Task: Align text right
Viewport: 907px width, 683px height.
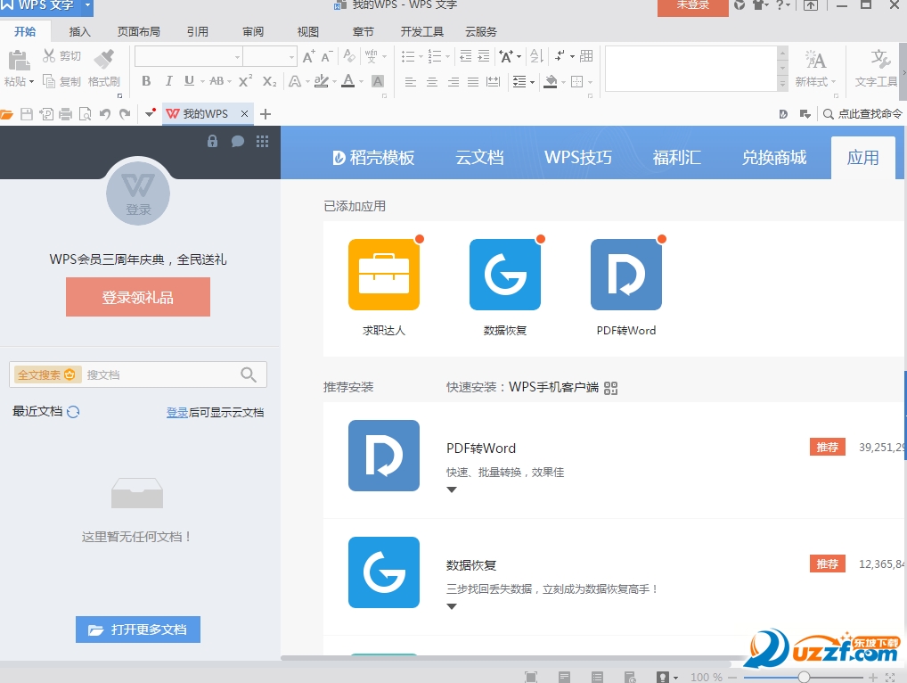Action: click(453, 82)
